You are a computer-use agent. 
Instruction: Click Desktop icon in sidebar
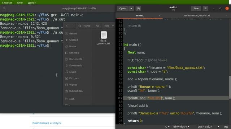pos(66,53)
